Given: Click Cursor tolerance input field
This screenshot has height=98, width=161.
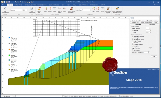Looking at the screenshot, I should (149, 28).
